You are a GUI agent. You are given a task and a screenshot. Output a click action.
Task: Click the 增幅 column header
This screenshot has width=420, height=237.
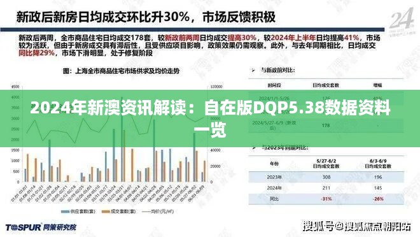[x=377, y=85]
